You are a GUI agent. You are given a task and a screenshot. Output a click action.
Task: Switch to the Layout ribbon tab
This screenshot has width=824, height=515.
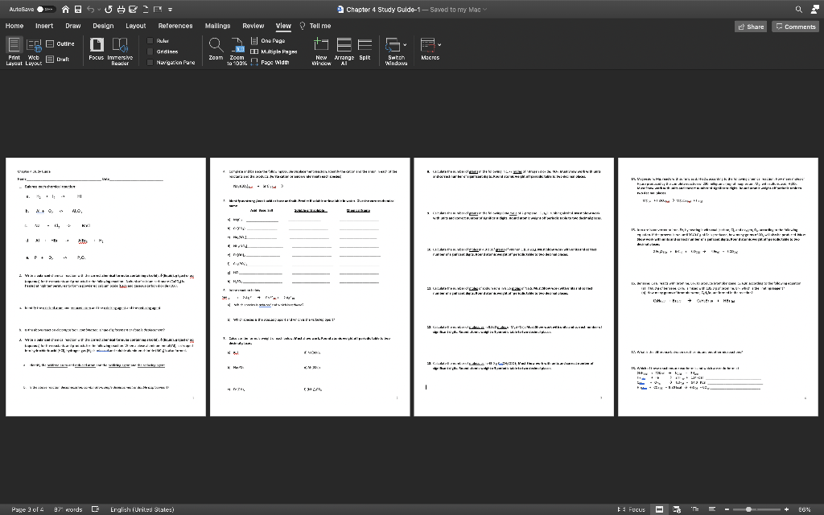coord(135,26)
